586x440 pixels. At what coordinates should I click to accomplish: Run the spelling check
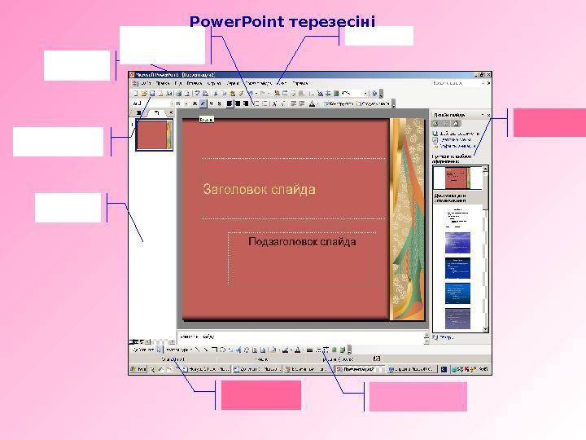pos(197,94)
